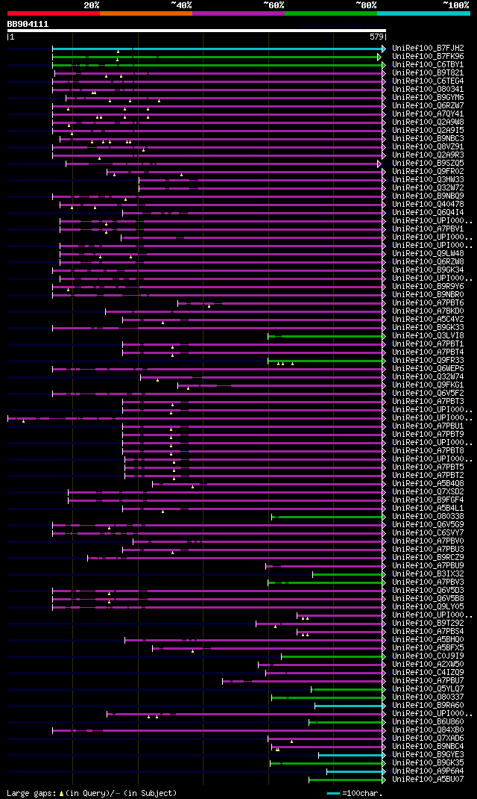Viewport: 477px width, 799px height.
Task: Select hit UniRef100_Q3HW33
Action: [x=428, y=179]
